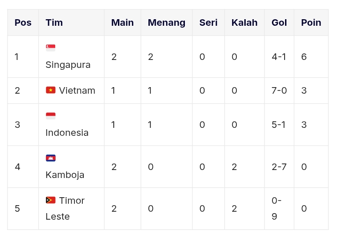Click the Timor Leste flag icon
This screenshot has width=337, height=237.
51,200
